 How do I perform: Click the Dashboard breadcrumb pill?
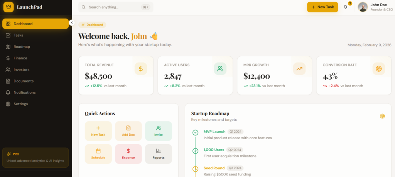[92, 25]
